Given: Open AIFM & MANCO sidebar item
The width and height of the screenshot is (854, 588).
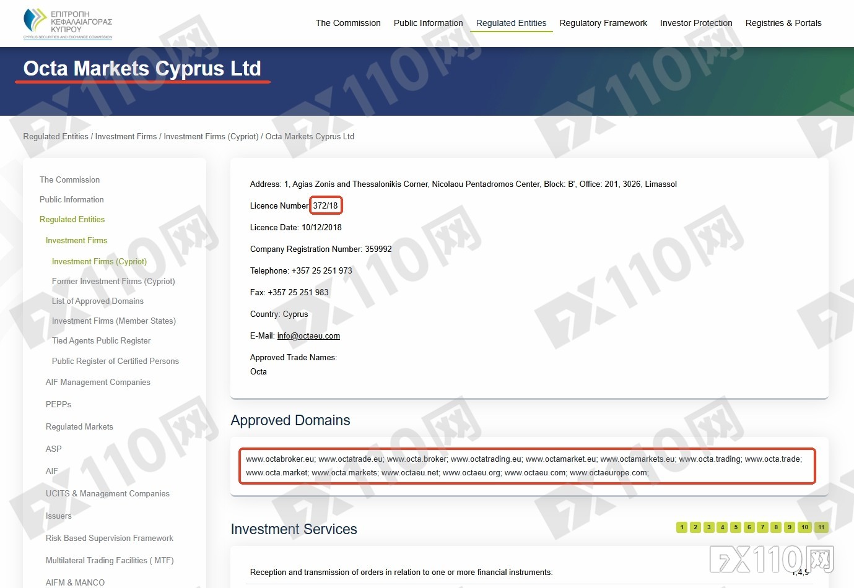Looking at the screenshot, I should 75,582.
